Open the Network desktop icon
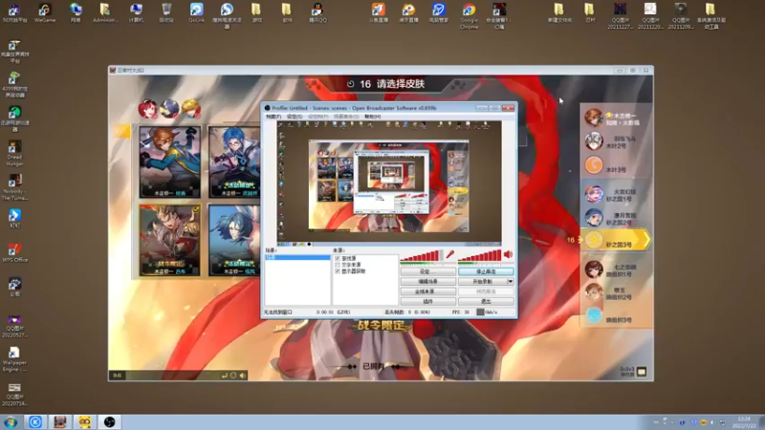 pos(76,12)
